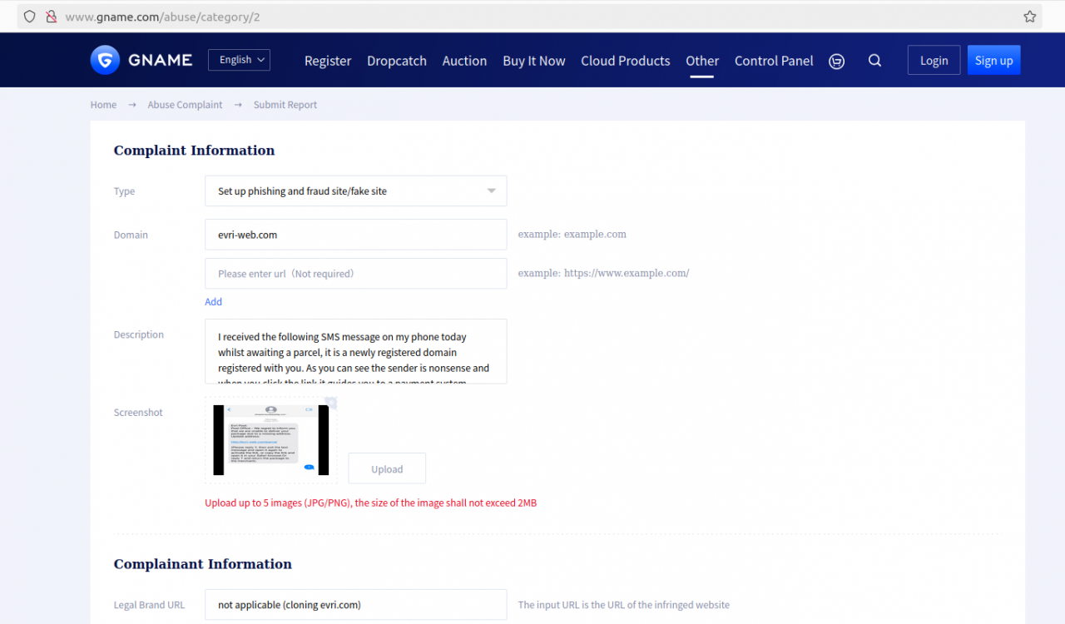Open the Auction menu
The height and width of the screenshot is (624, 1065).
click(464, 61)
